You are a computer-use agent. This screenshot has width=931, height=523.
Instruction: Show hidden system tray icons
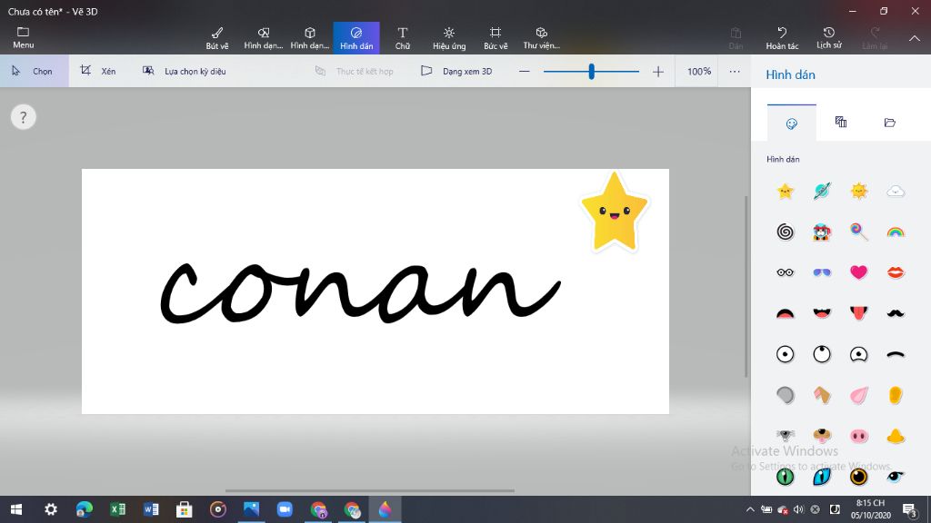click(750, 509)
